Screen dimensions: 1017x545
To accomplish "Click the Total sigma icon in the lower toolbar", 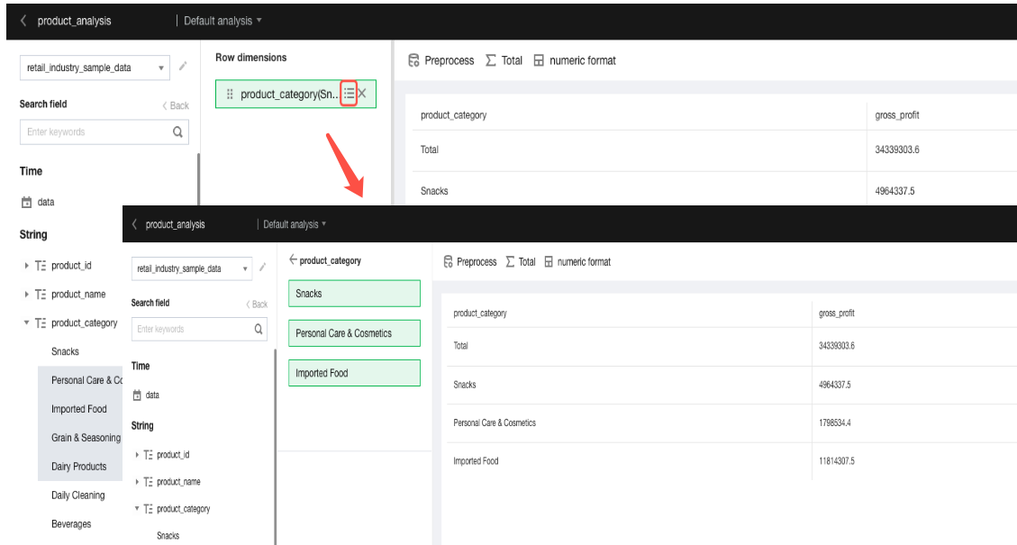I will click(510, 262).
